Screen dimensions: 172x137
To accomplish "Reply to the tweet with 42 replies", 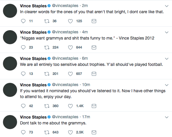I will pos(23,106).
